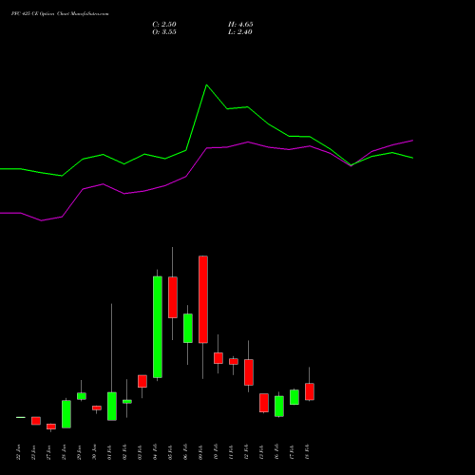
Task: Click the '16 Feb' date label
Action: (x=276, y=452)
